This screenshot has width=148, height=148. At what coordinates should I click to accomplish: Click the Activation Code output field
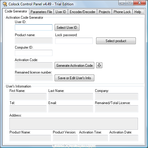click(34, 65)
